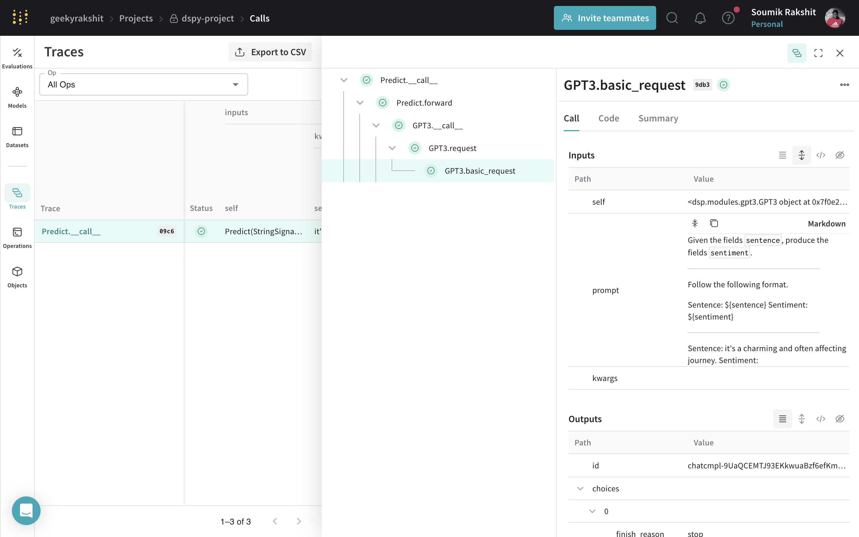Click the self input row
Screen dimensions: 859x537
(x=708, y=202)
